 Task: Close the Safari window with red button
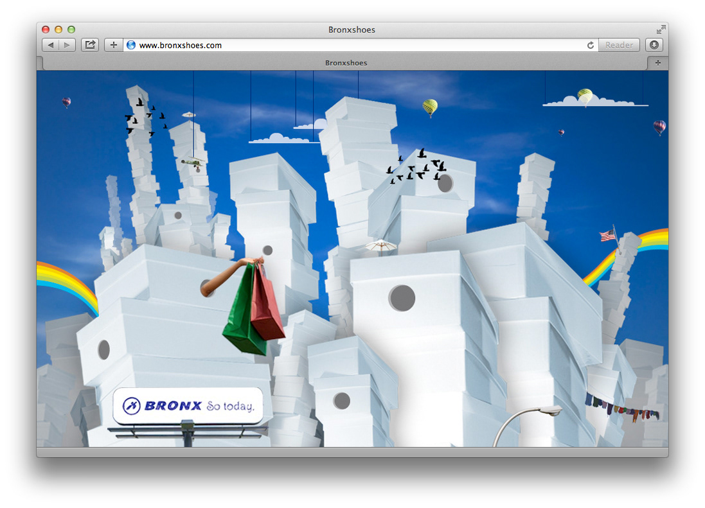pos(46,30)
